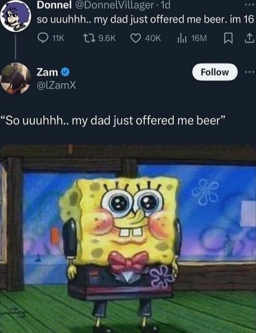
Task: Open the SpongeBob meme image
Action: click(x=128, y=239)
